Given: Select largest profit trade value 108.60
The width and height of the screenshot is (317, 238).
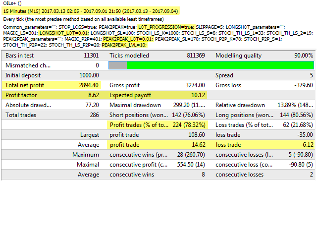Looking at the screenshot, I should pyautogui.click(x=197, y=135).
